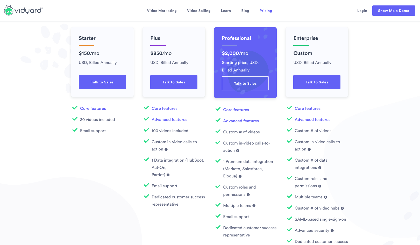Open info icon for Professional roles and permissions
The image size is (420, 245).
(x=248, y=195)
